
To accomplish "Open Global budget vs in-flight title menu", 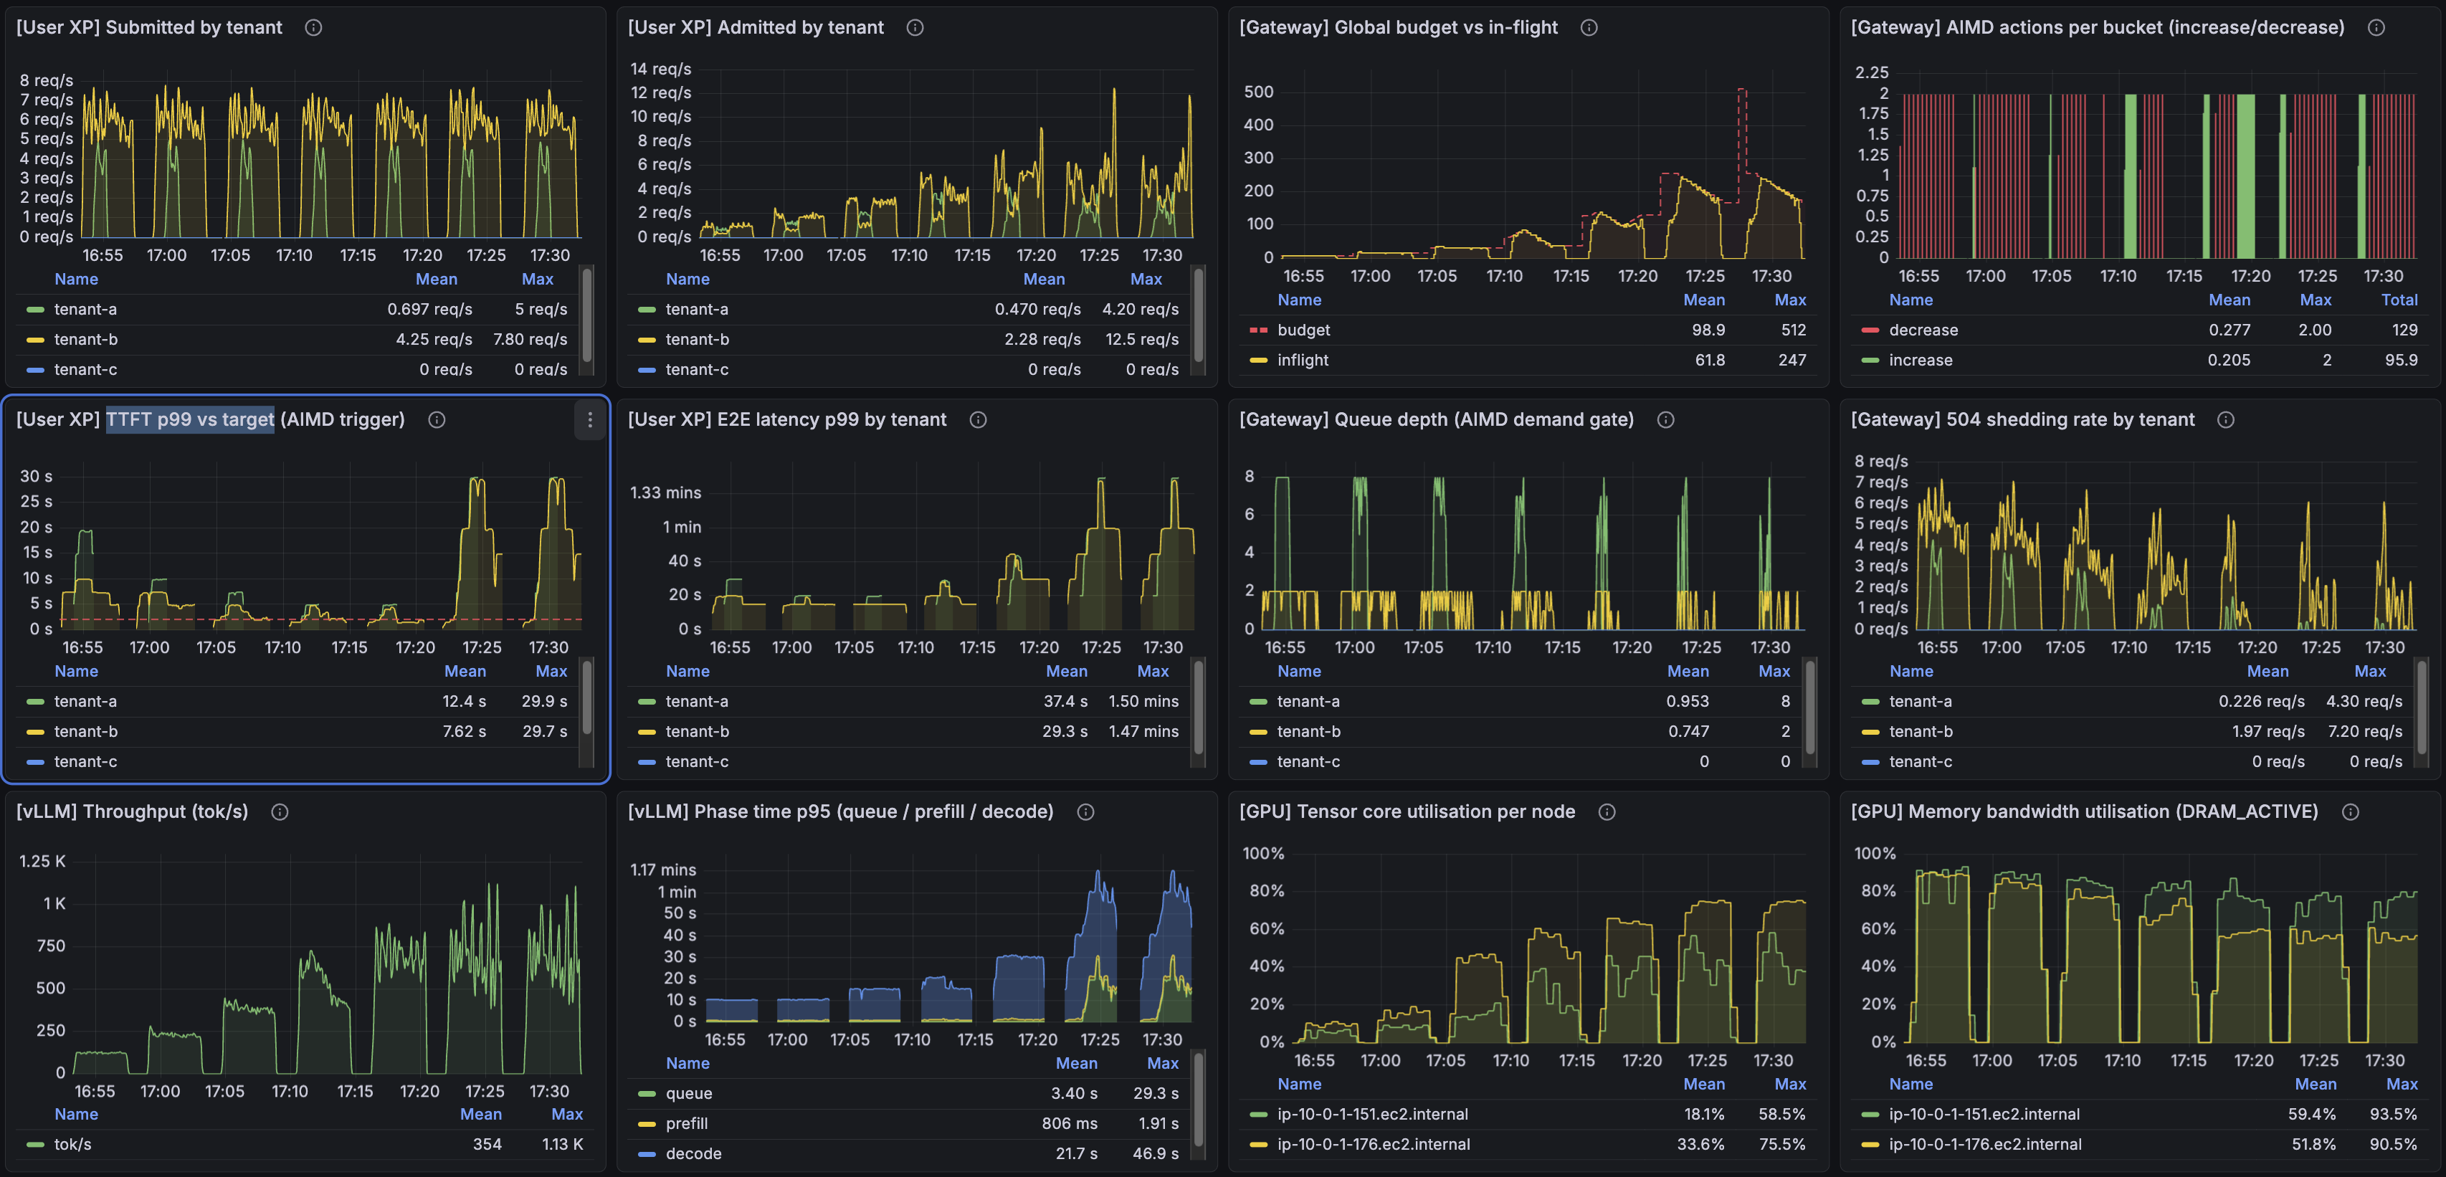I will coord(1399,27).
